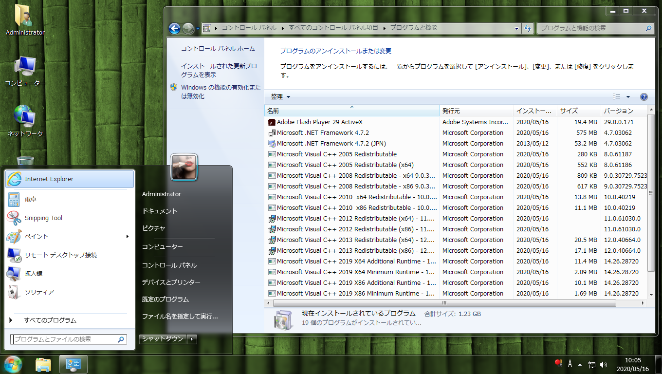Open 拡大鏡 magnifier icon
Screen dimensions: 662x374
click(14, 273)
